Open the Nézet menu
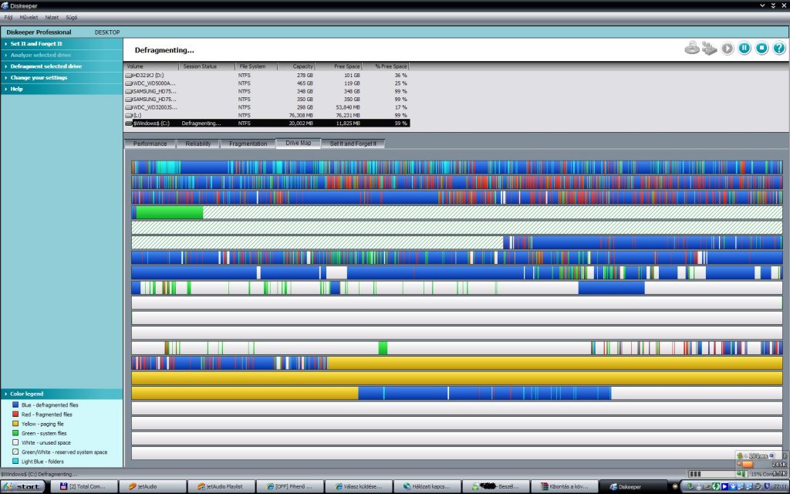The width and height of the screenshot is (790, 494). (x=52, y=17)
